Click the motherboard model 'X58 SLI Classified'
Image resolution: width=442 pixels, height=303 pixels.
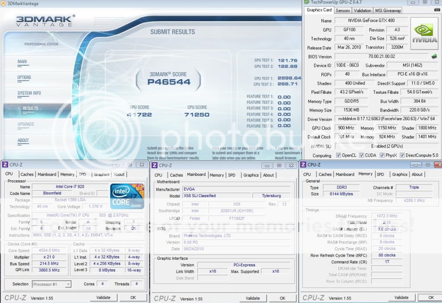(216, 196)
